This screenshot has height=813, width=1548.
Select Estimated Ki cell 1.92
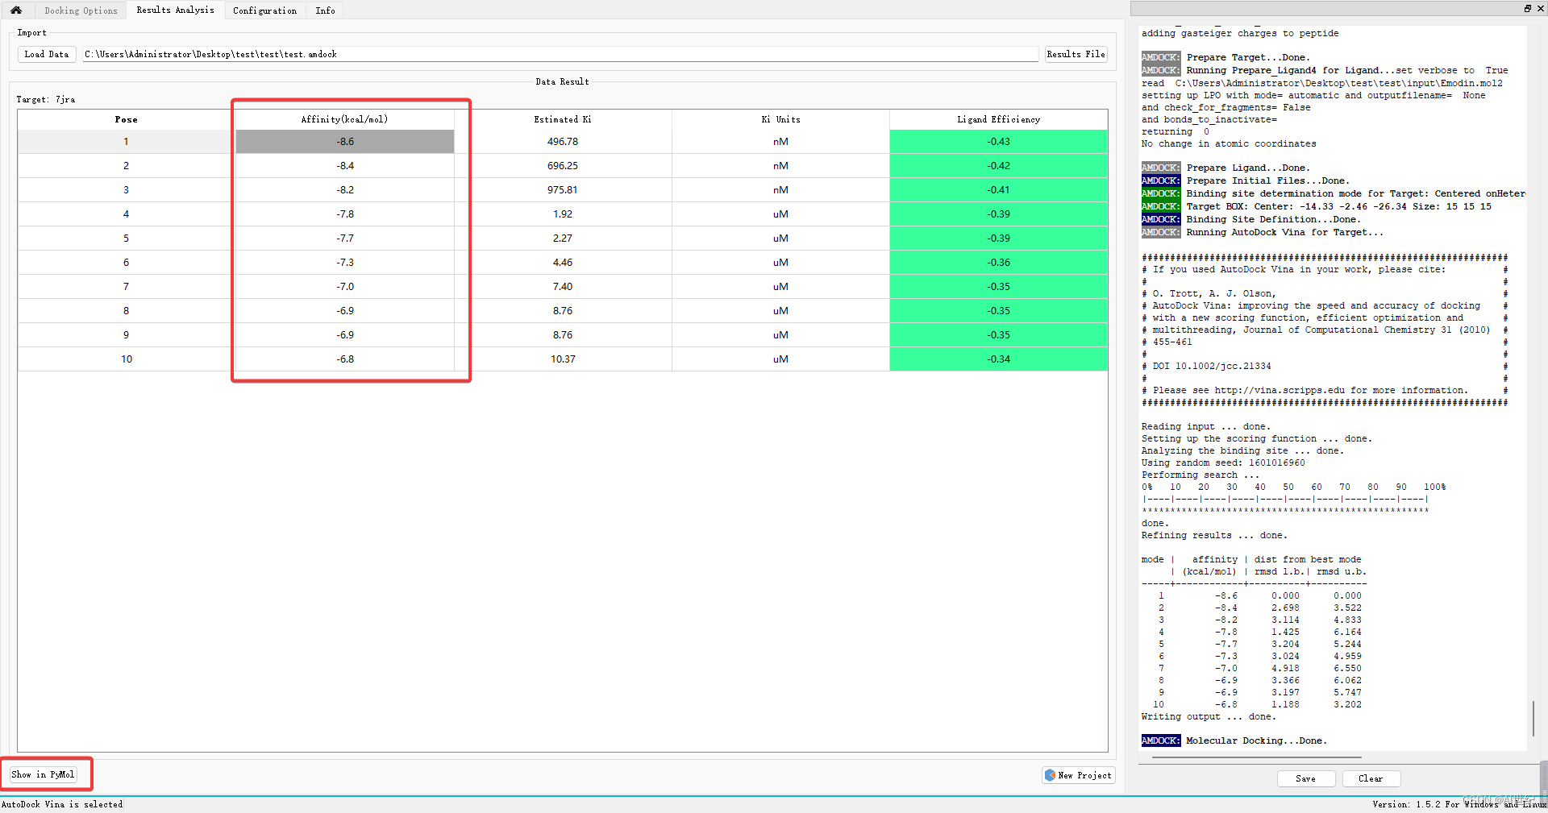pos(563,214)
